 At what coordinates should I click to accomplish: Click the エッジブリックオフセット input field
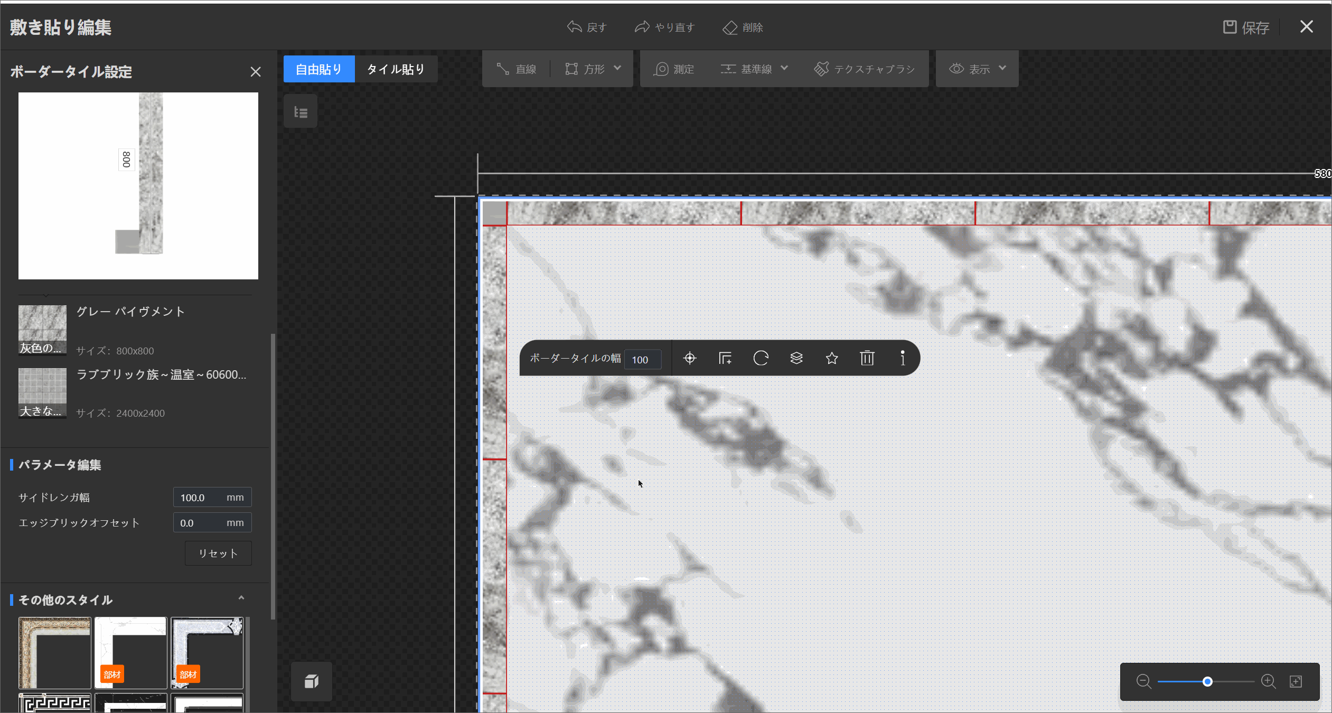(x=212, y=523)
